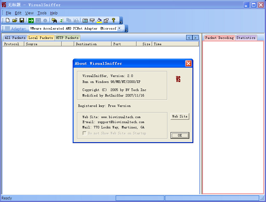Click the 'Ready' status bar text
This screenshot has height=202, width=266.
click(7, 198)
